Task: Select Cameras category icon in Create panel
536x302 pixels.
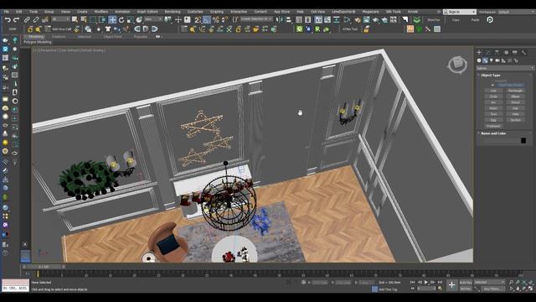Action: click(x=497, y=60)
